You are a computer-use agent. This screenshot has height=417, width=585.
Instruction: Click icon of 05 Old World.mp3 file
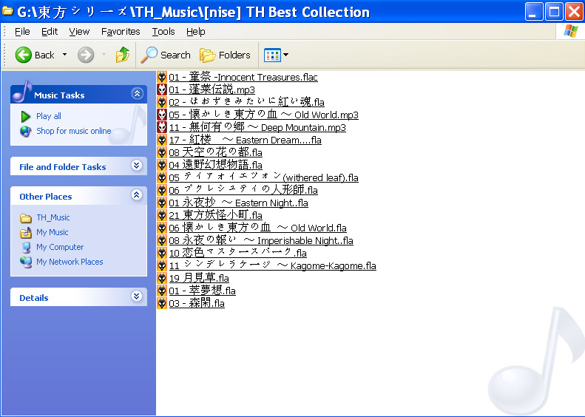click(161, 115)
